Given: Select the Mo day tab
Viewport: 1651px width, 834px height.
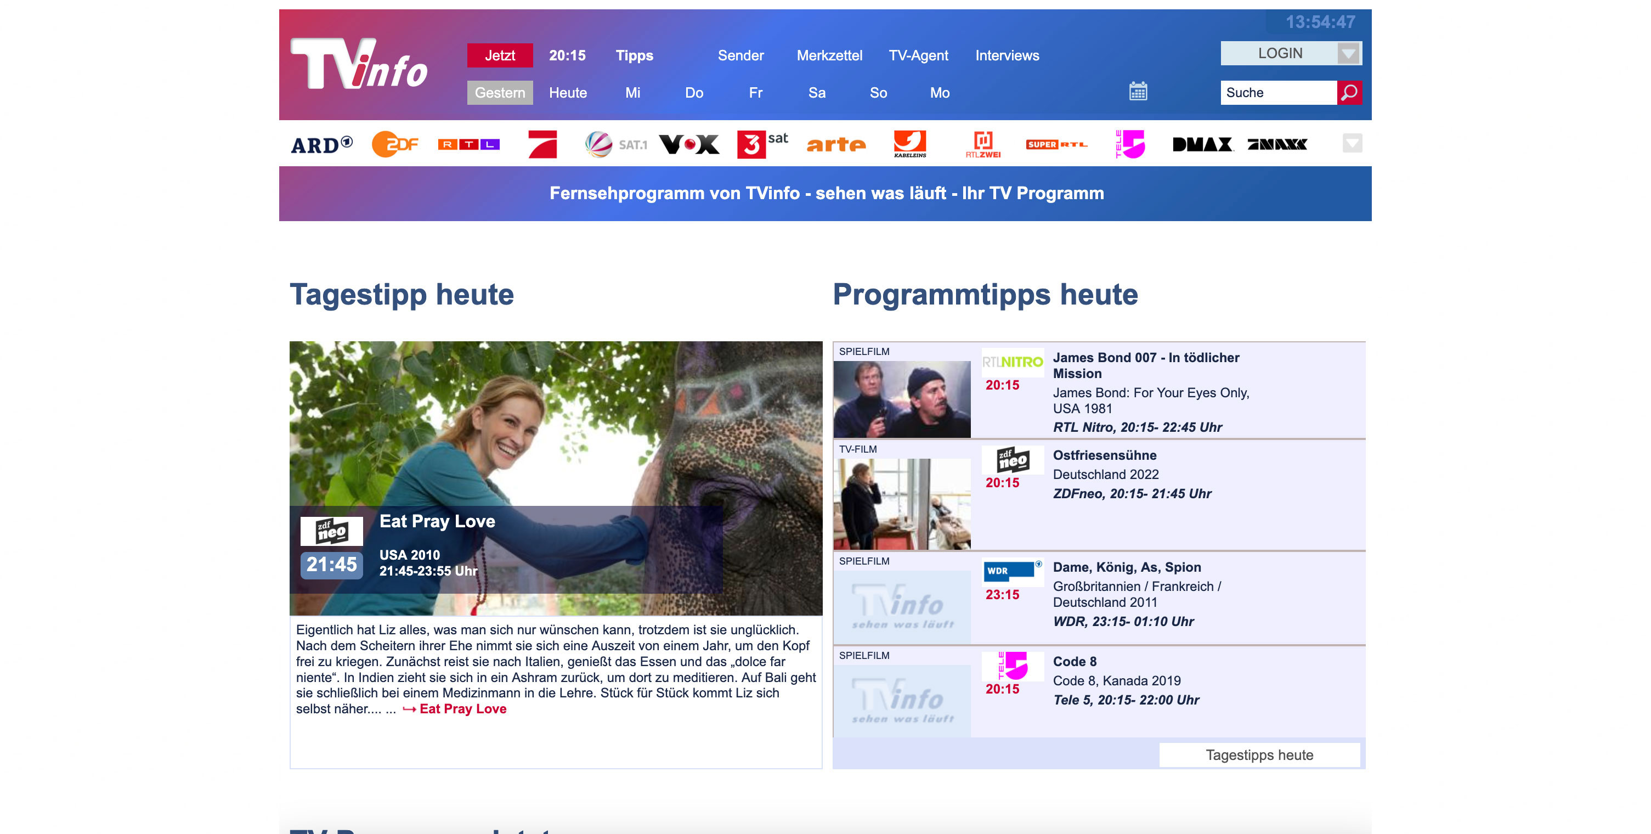Looking at the screenshot, I should point(940,92).
